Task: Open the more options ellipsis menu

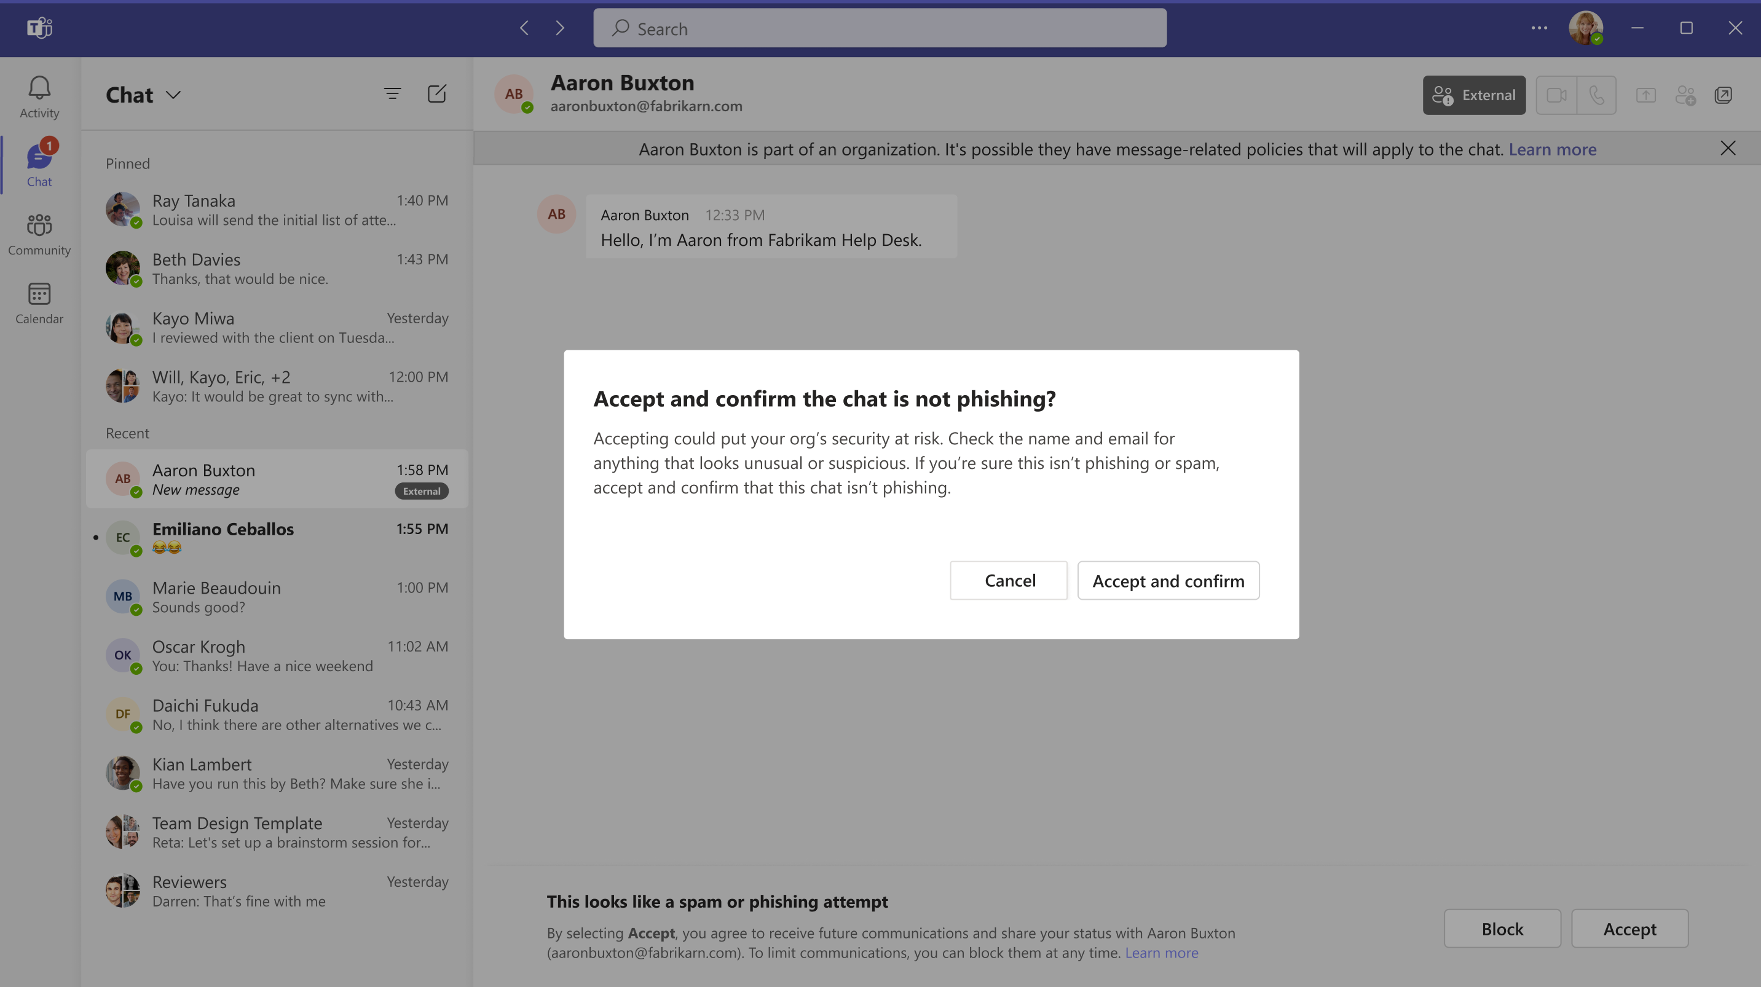Action: pos(1539,28)
